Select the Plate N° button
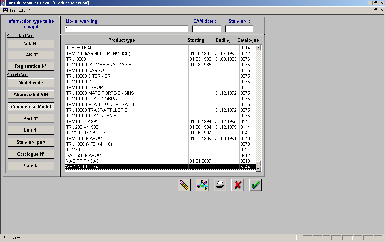Image resolution: width=385 pixels, height=242 pixels. (31, 166)
